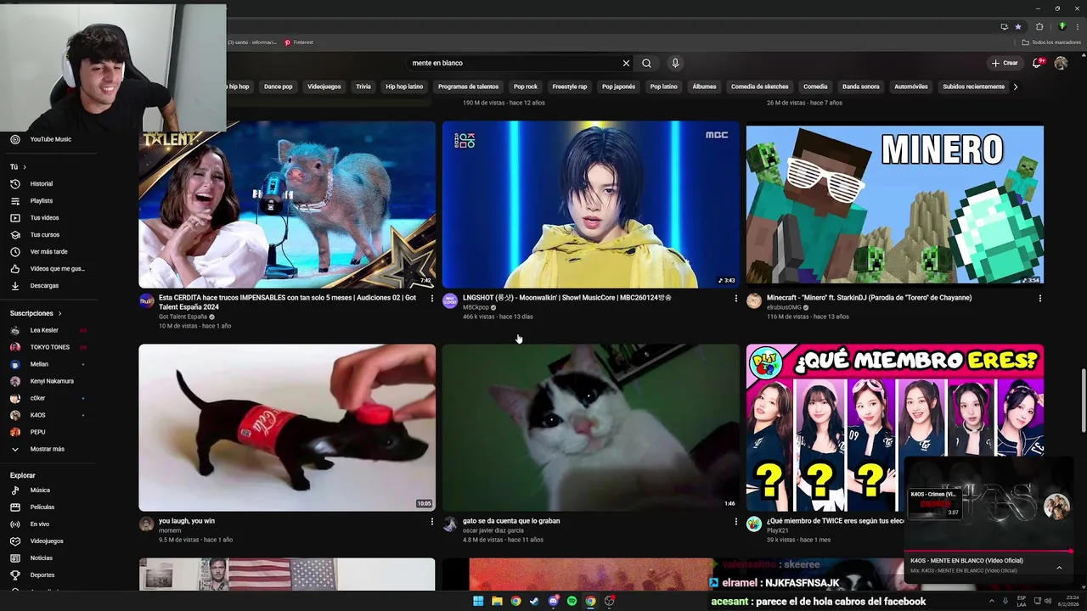This screenshot has width=1087, height=611.
Task: Play the cat video thumbnail
Action: (591, 428)
